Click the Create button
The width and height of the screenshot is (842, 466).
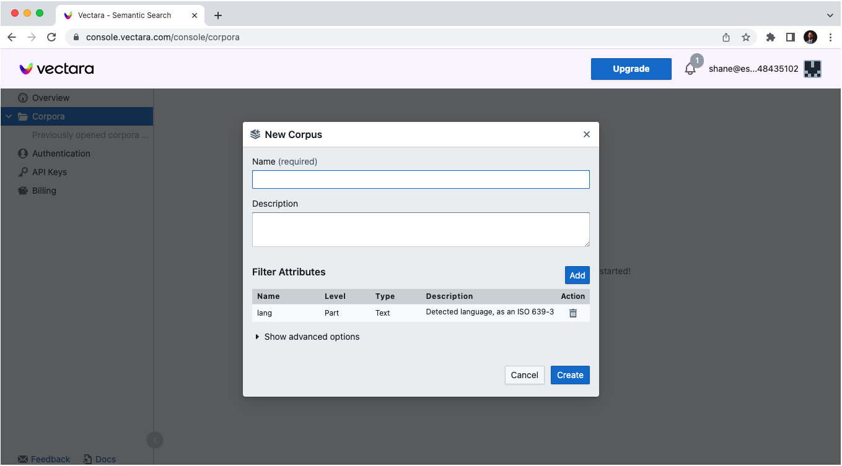tap(570, 375)
